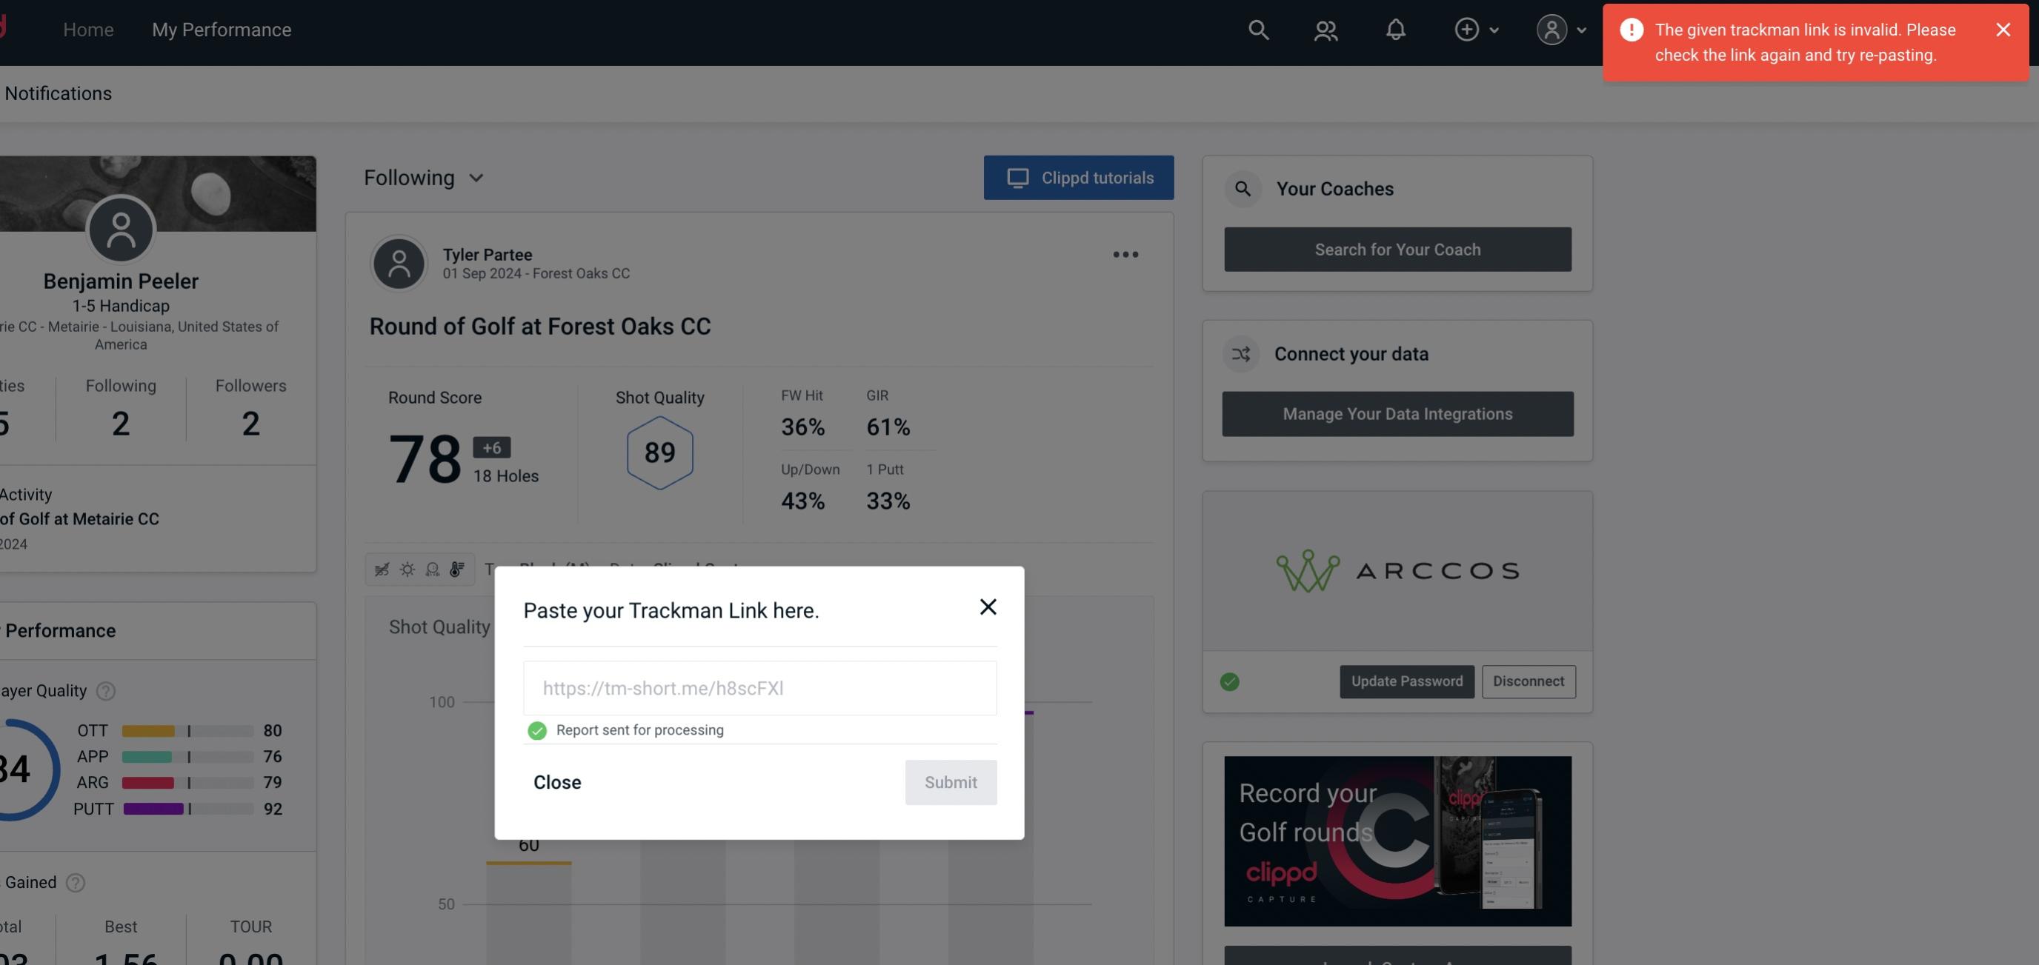2039x965 pixels.
Task: Click the Search for Your Coach button
Action: [x=1398, y=248]
